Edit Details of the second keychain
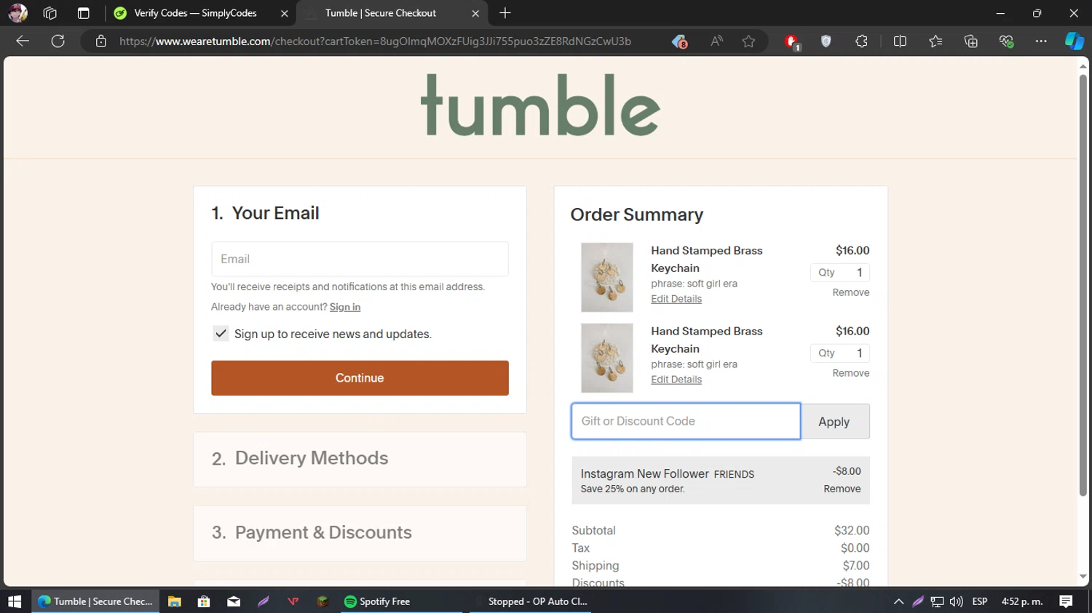This screenshot has height=613, width=1092. coord(676,380)
